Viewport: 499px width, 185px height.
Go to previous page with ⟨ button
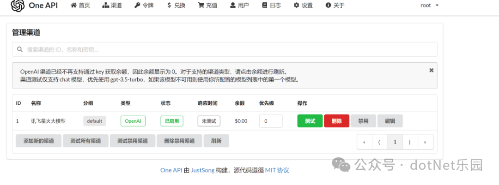tap(380, 142)
